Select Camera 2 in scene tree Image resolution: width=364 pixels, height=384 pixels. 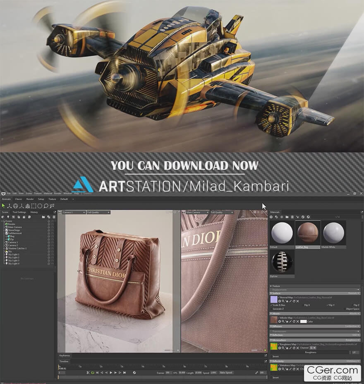point(13,245)
